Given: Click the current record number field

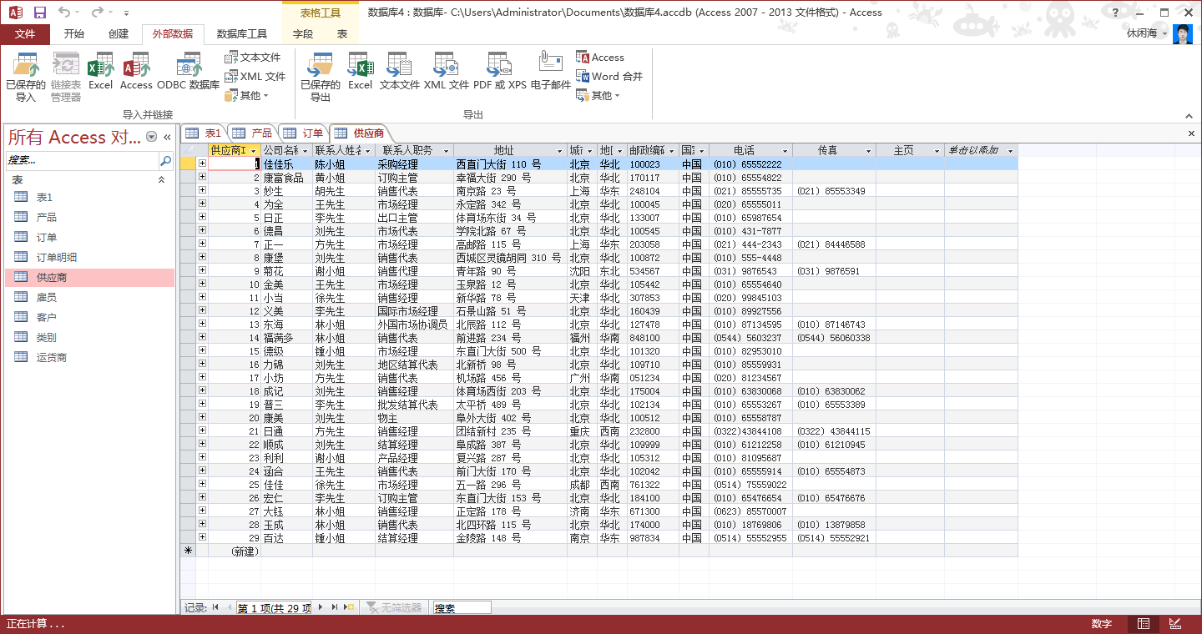Looking at the screenshot, I should click(274, 608).
